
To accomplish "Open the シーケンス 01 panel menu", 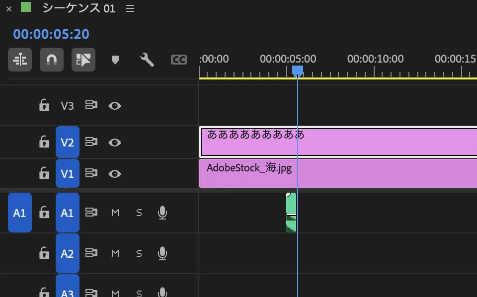I will click(130, 8).
